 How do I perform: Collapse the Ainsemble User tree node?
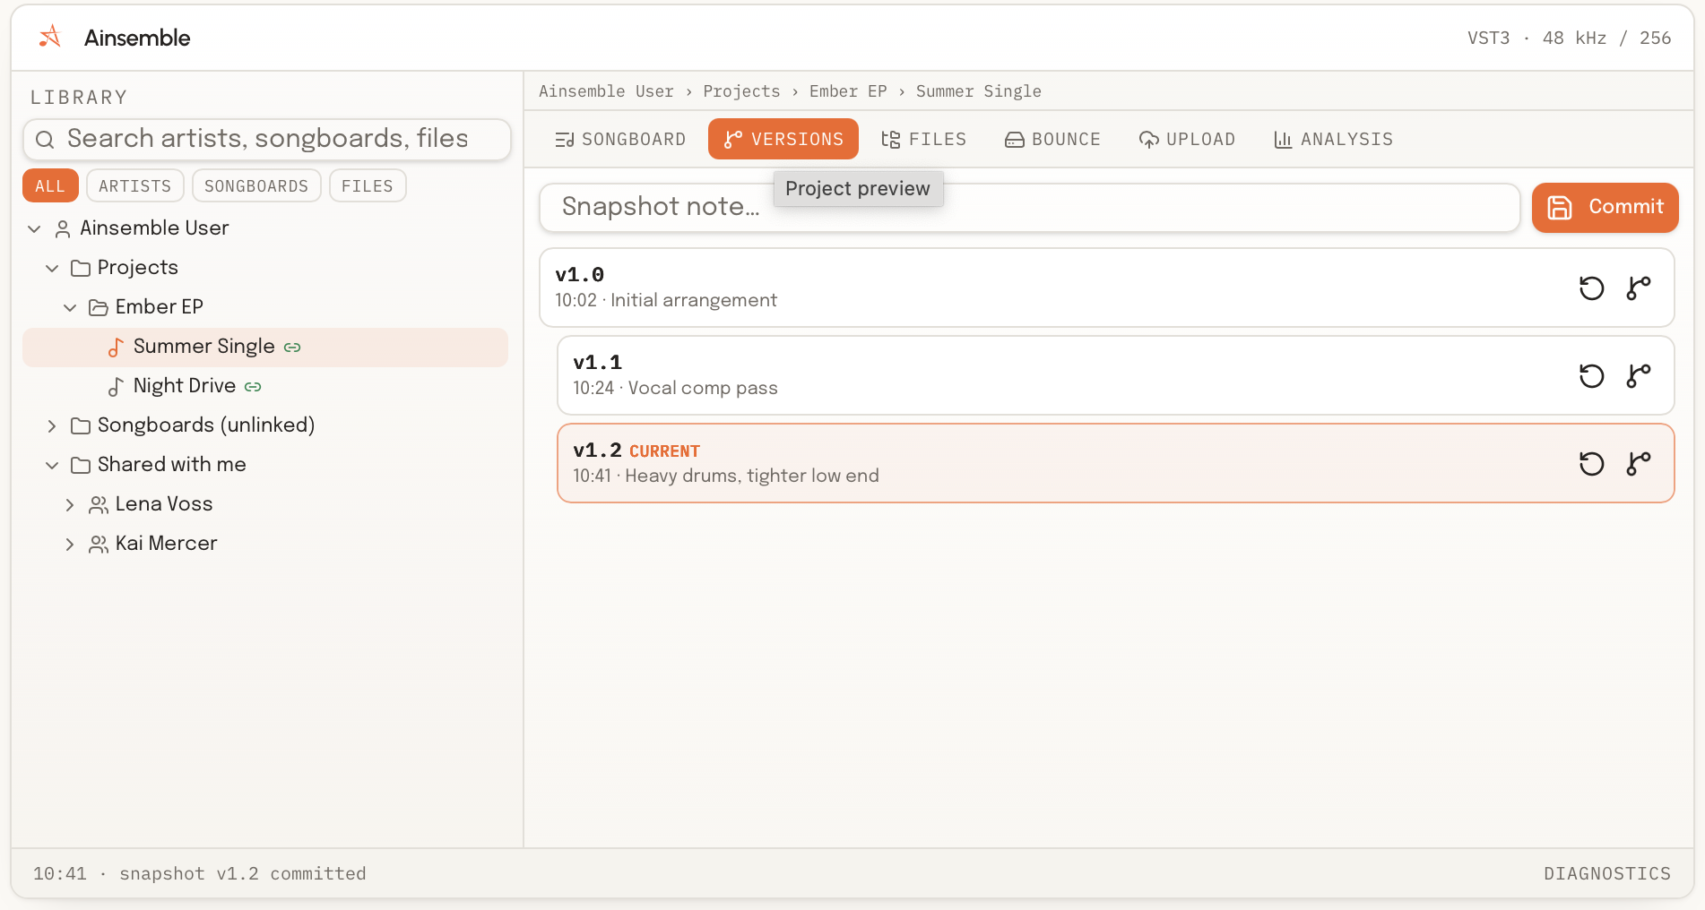34,229
